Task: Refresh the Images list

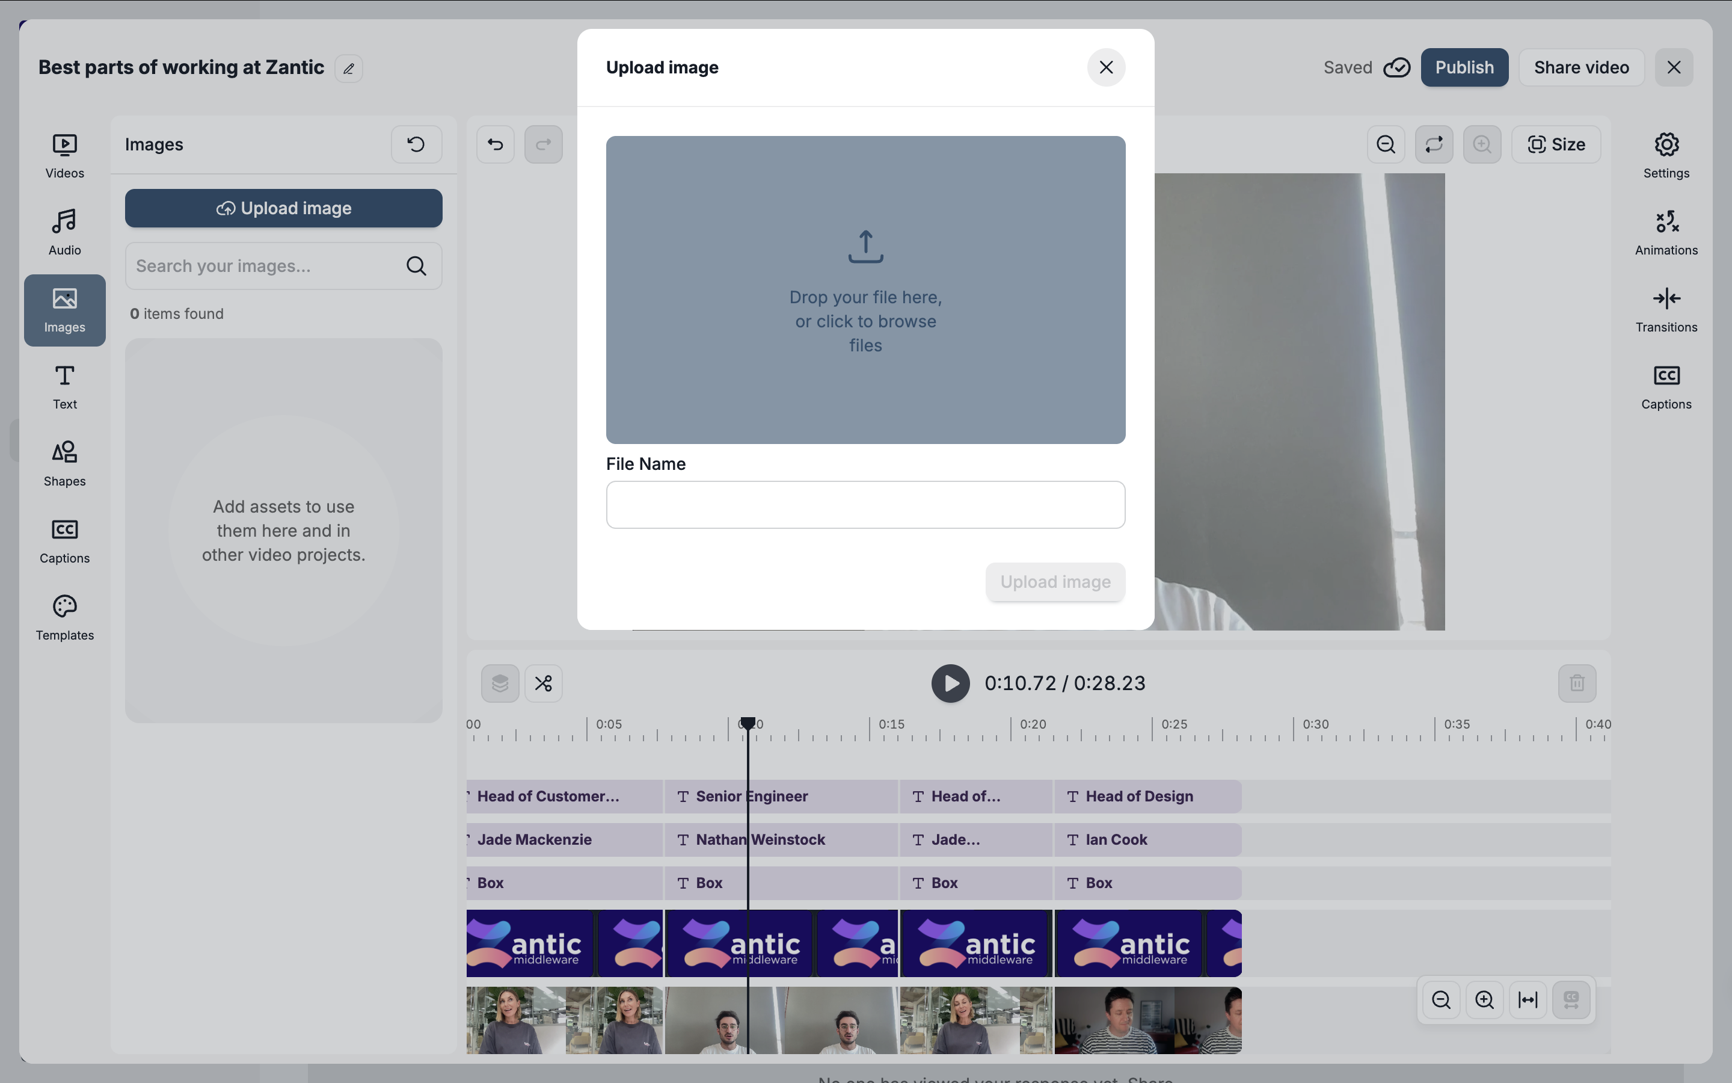Action: (416, 144)
